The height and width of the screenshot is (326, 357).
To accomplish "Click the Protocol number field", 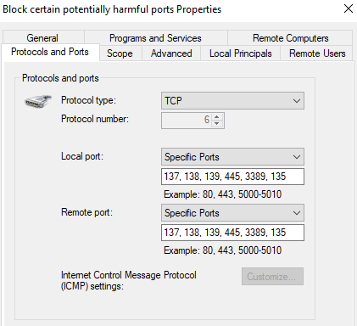I will pyautogui.click(x=187, y=121).
